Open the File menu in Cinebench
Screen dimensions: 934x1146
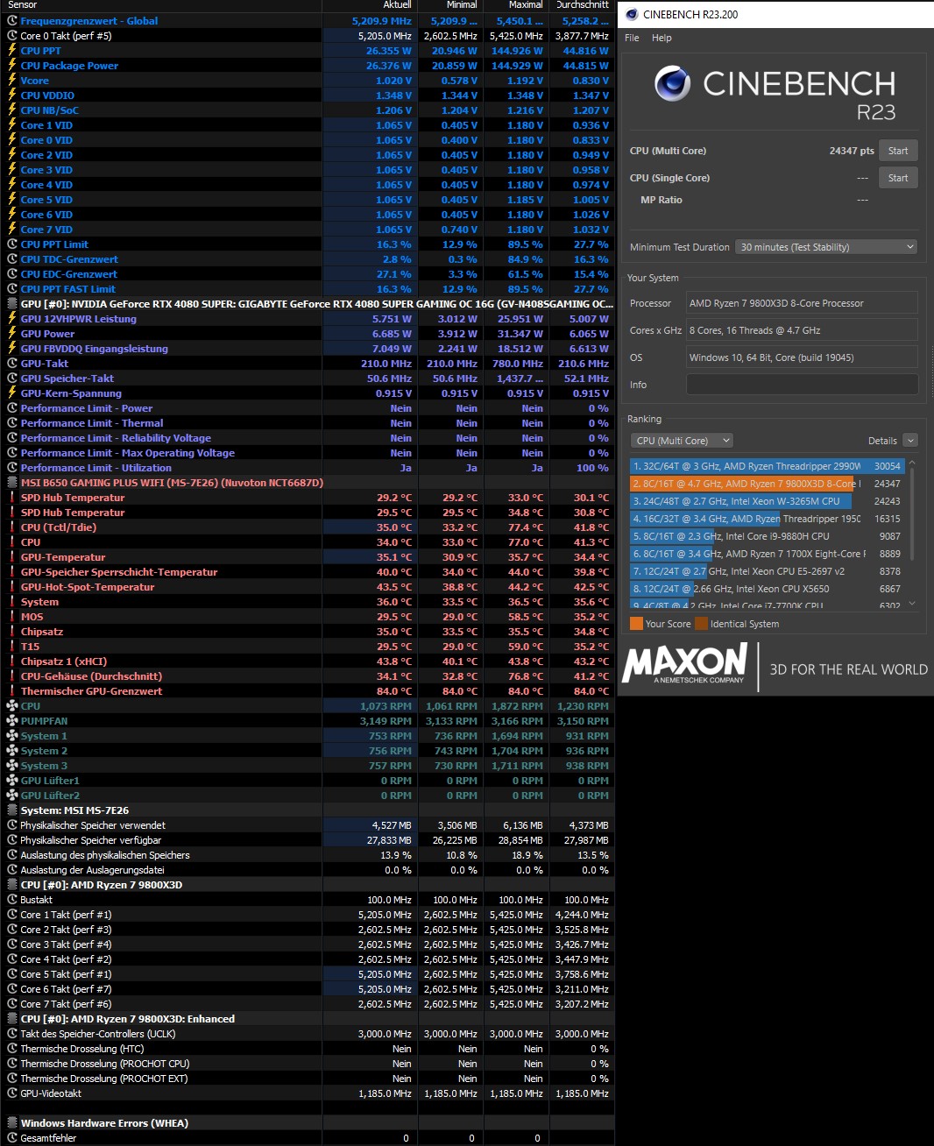click(x=630, y=38)
